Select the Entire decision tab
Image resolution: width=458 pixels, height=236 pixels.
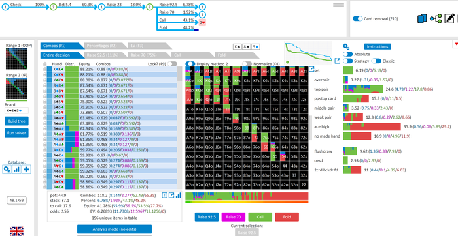point(62,55)
